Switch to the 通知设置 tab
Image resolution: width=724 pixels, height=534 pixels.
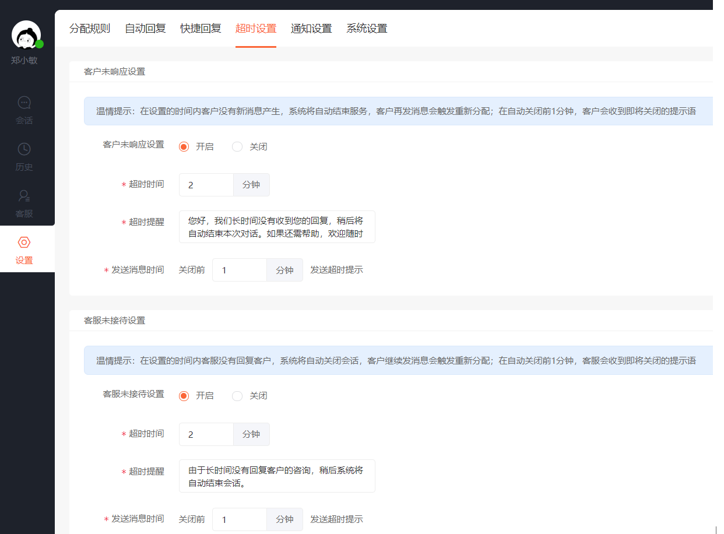[x=311, y=29]
